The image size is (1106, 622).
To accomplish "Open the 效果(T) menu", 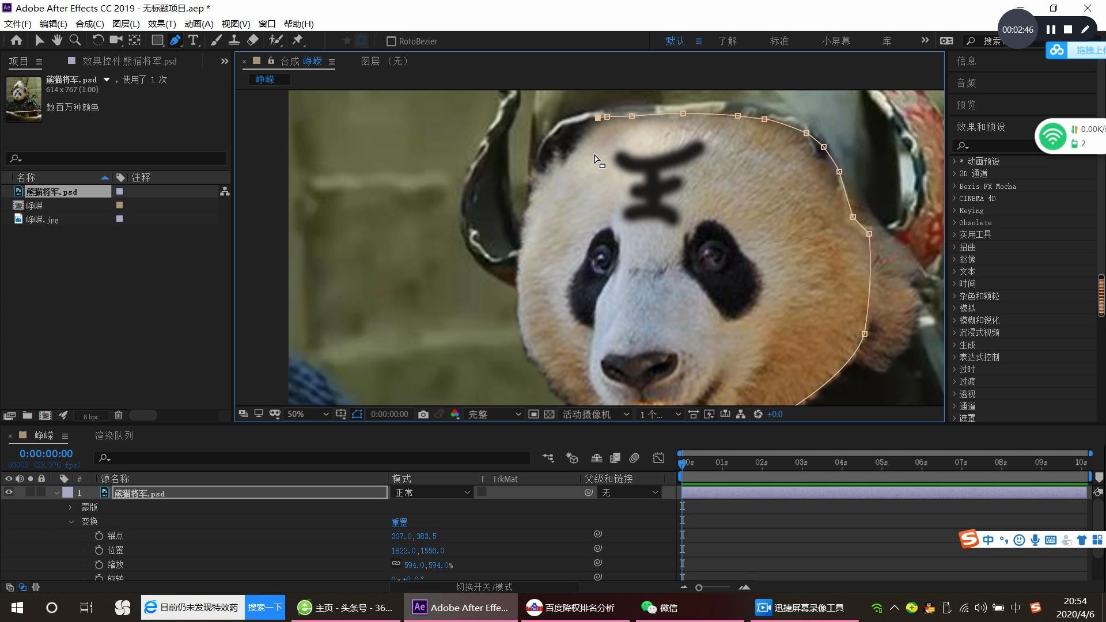I will [161, 24].
